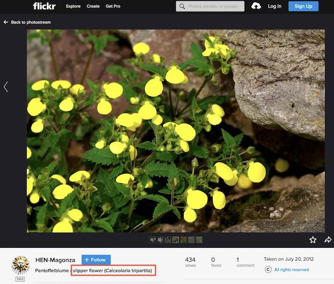Screen dimensions: 334x284
Task: Click Taken on July 20, 2012 date
Action: click(288, 259)
